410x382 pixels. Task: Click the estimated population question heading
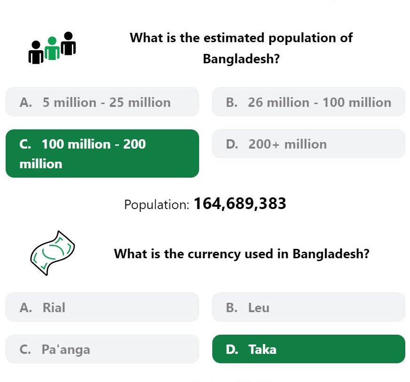pyautogui.click(x=241, y=48)
